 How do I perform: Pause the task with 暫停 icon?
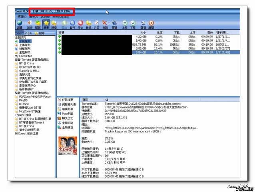pyautogui.click(x=72, y=24)
